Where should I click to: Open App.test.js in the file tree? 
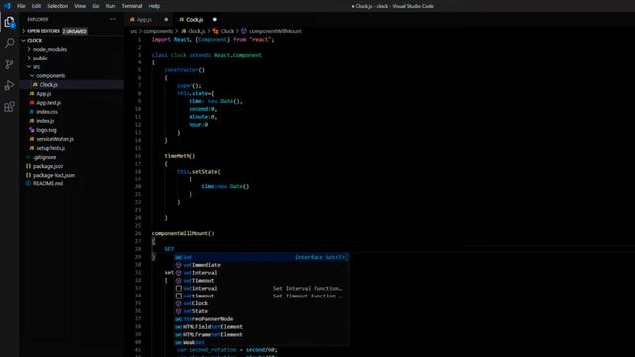[49, 103]
